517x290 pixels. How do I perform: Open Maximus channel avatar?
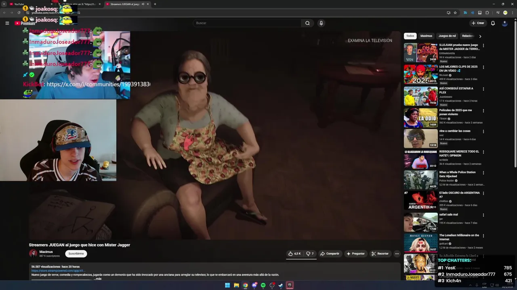[x=33, y=253]
